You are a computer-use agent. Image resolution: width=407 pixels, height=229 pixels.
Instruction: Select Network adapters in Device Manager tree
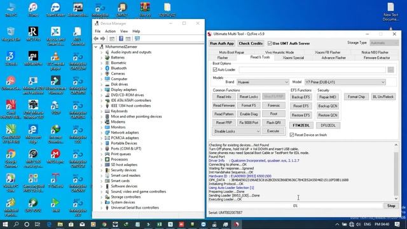125,133
